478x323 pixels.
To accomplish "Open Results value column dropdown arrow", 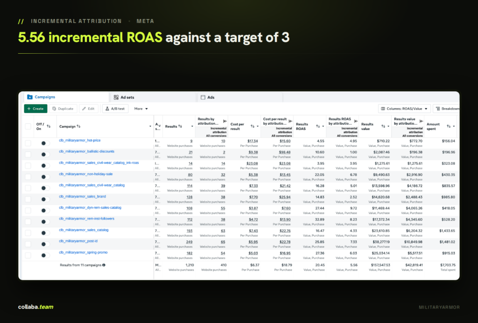I will click(x=388, y=126).
